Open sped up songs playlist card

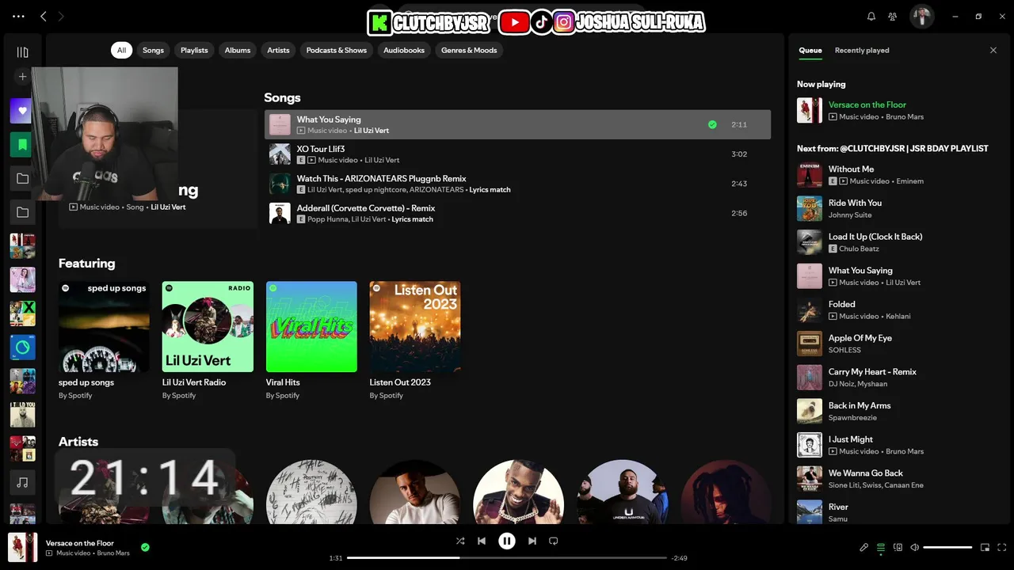click(x=104, y=340)
